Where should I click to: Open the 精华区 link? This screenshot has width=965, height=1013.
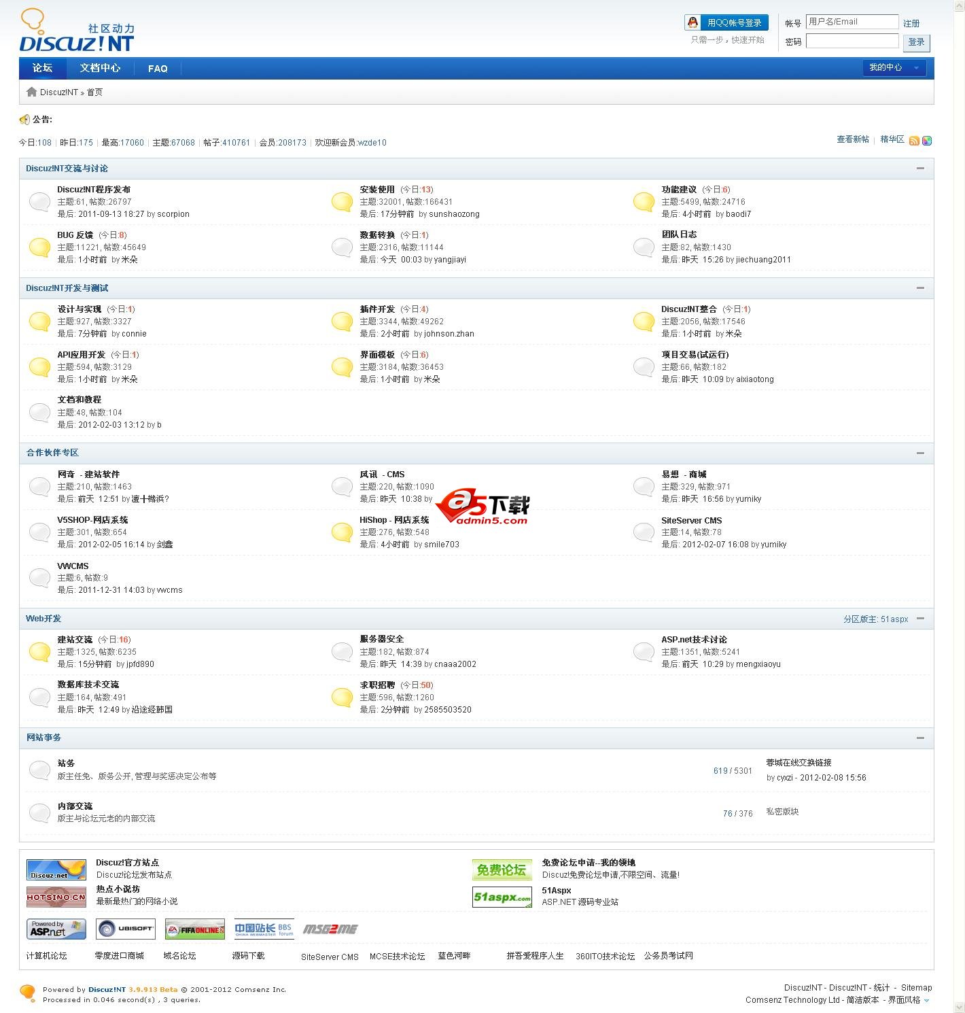892,139
